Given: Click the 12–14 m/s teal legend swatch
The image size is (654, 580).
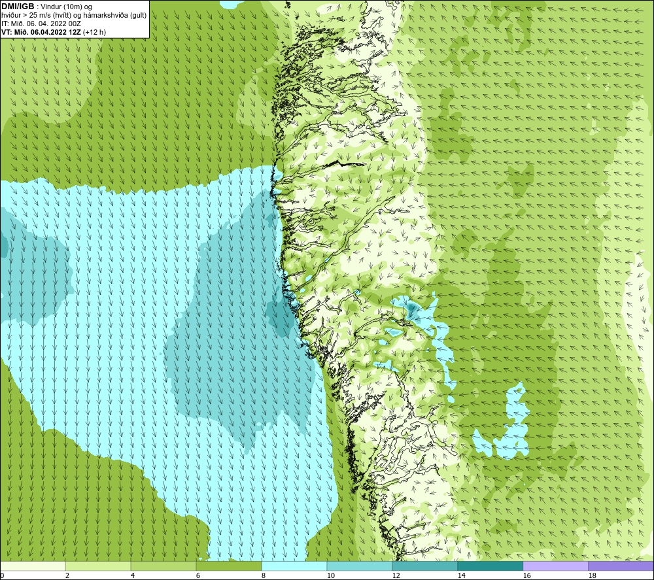Looking at the screenshot, I should tap(424, 566).
